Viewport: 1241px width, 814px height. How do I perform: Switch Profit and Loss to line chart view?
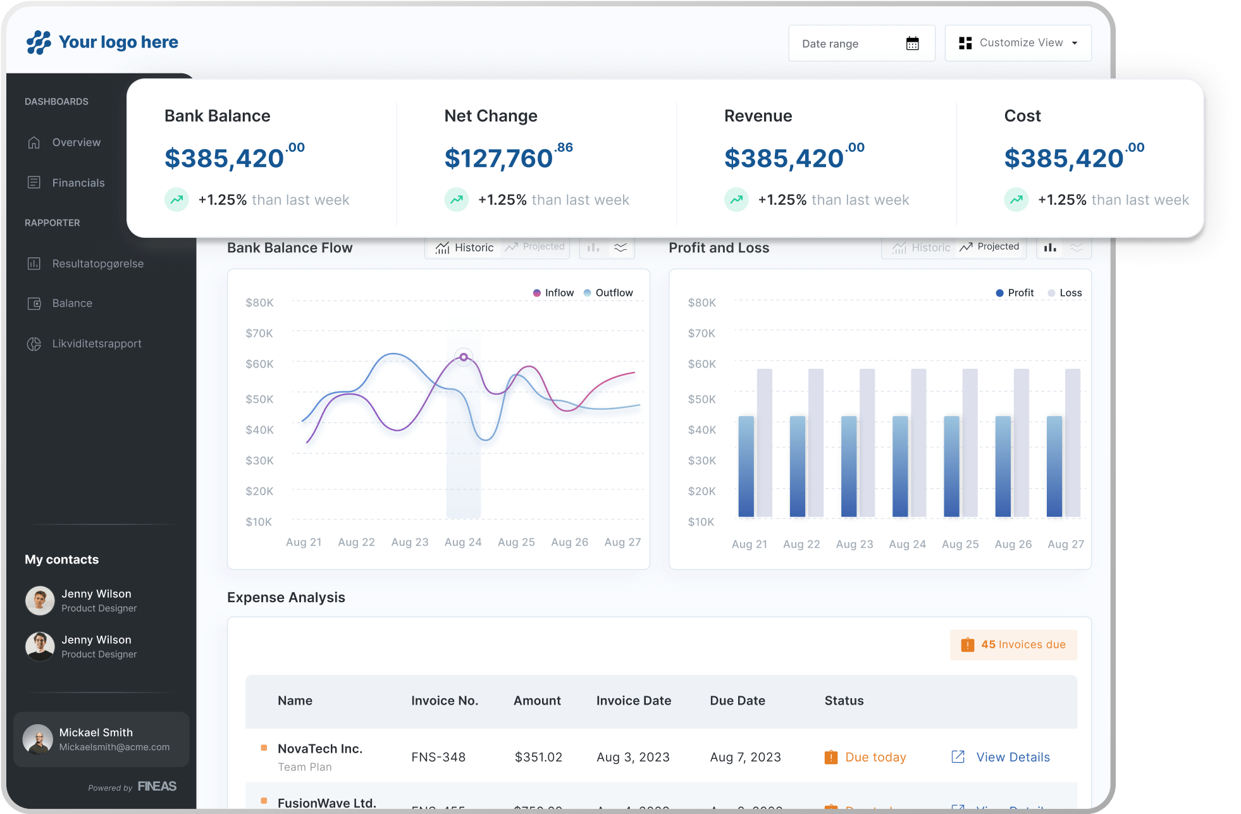coord(1077,248)
